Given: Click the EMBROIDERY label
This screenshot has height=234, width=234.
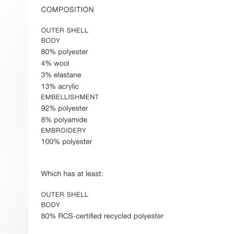Looking at the screenshot, I should tap(64, 130).
